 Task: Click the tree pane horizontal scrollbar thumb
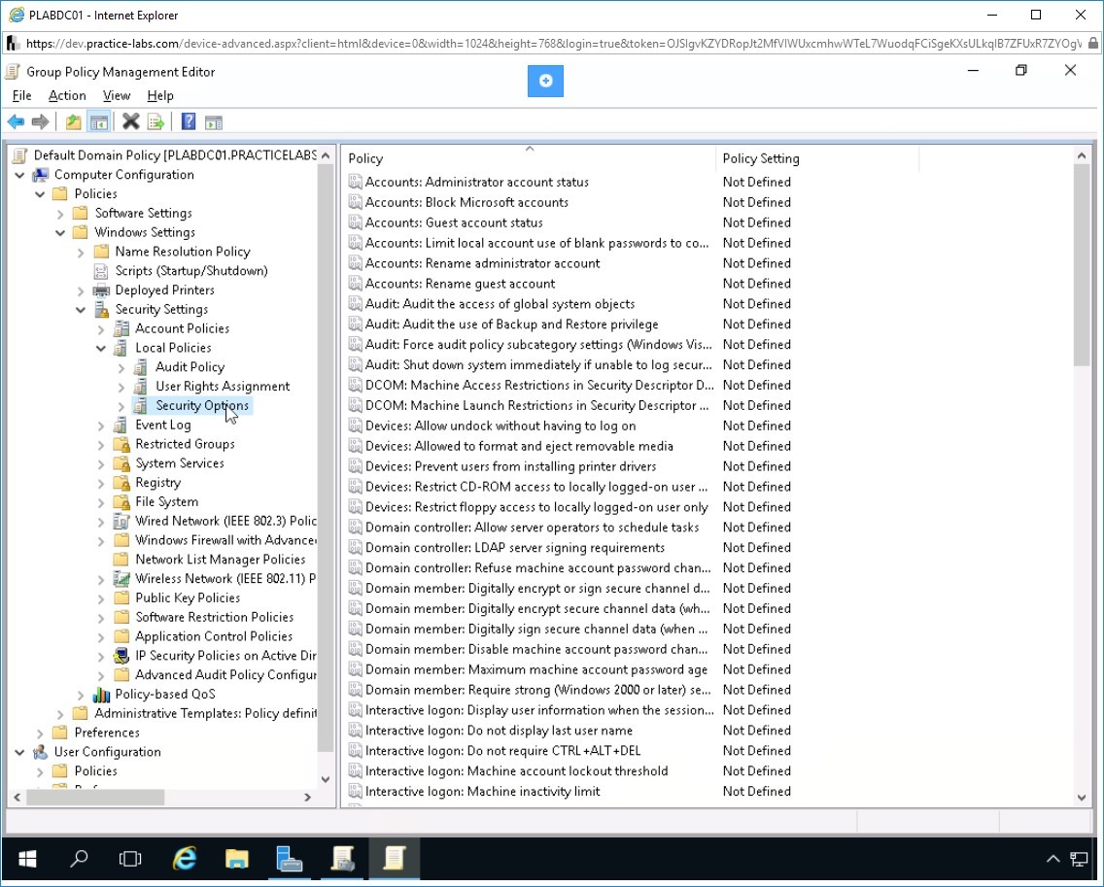pos(95,798)
